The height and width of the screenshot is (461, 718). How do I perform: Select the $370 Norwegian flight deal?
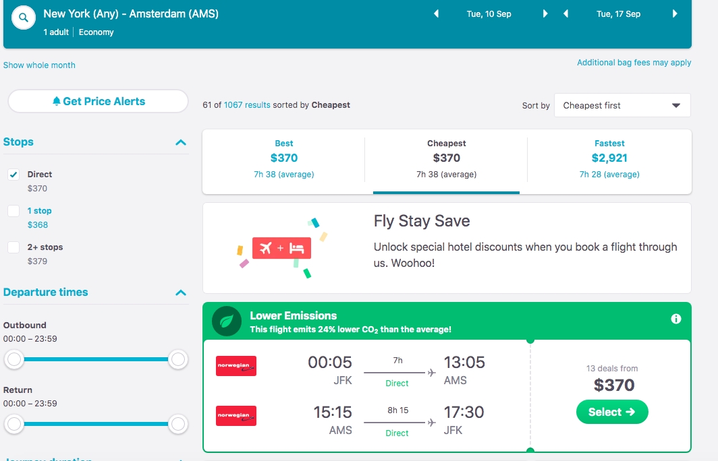point(612,412)
